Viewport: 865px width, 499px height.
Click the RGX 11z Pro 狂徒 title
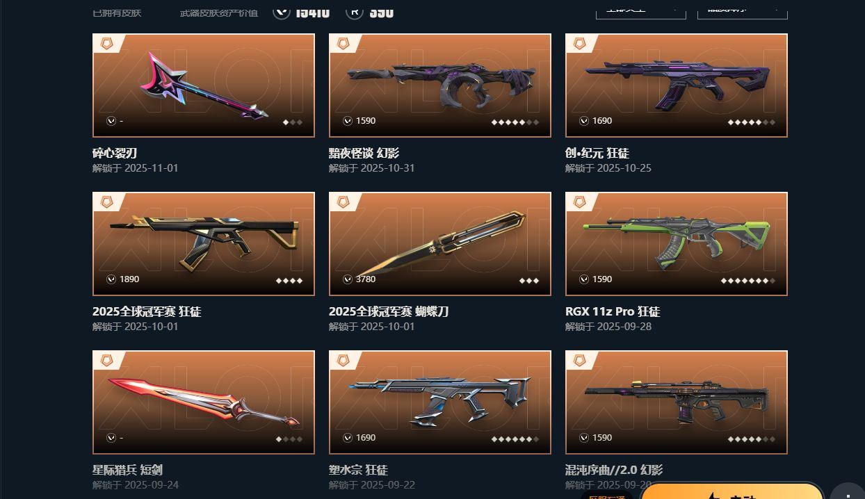point(613,311)
